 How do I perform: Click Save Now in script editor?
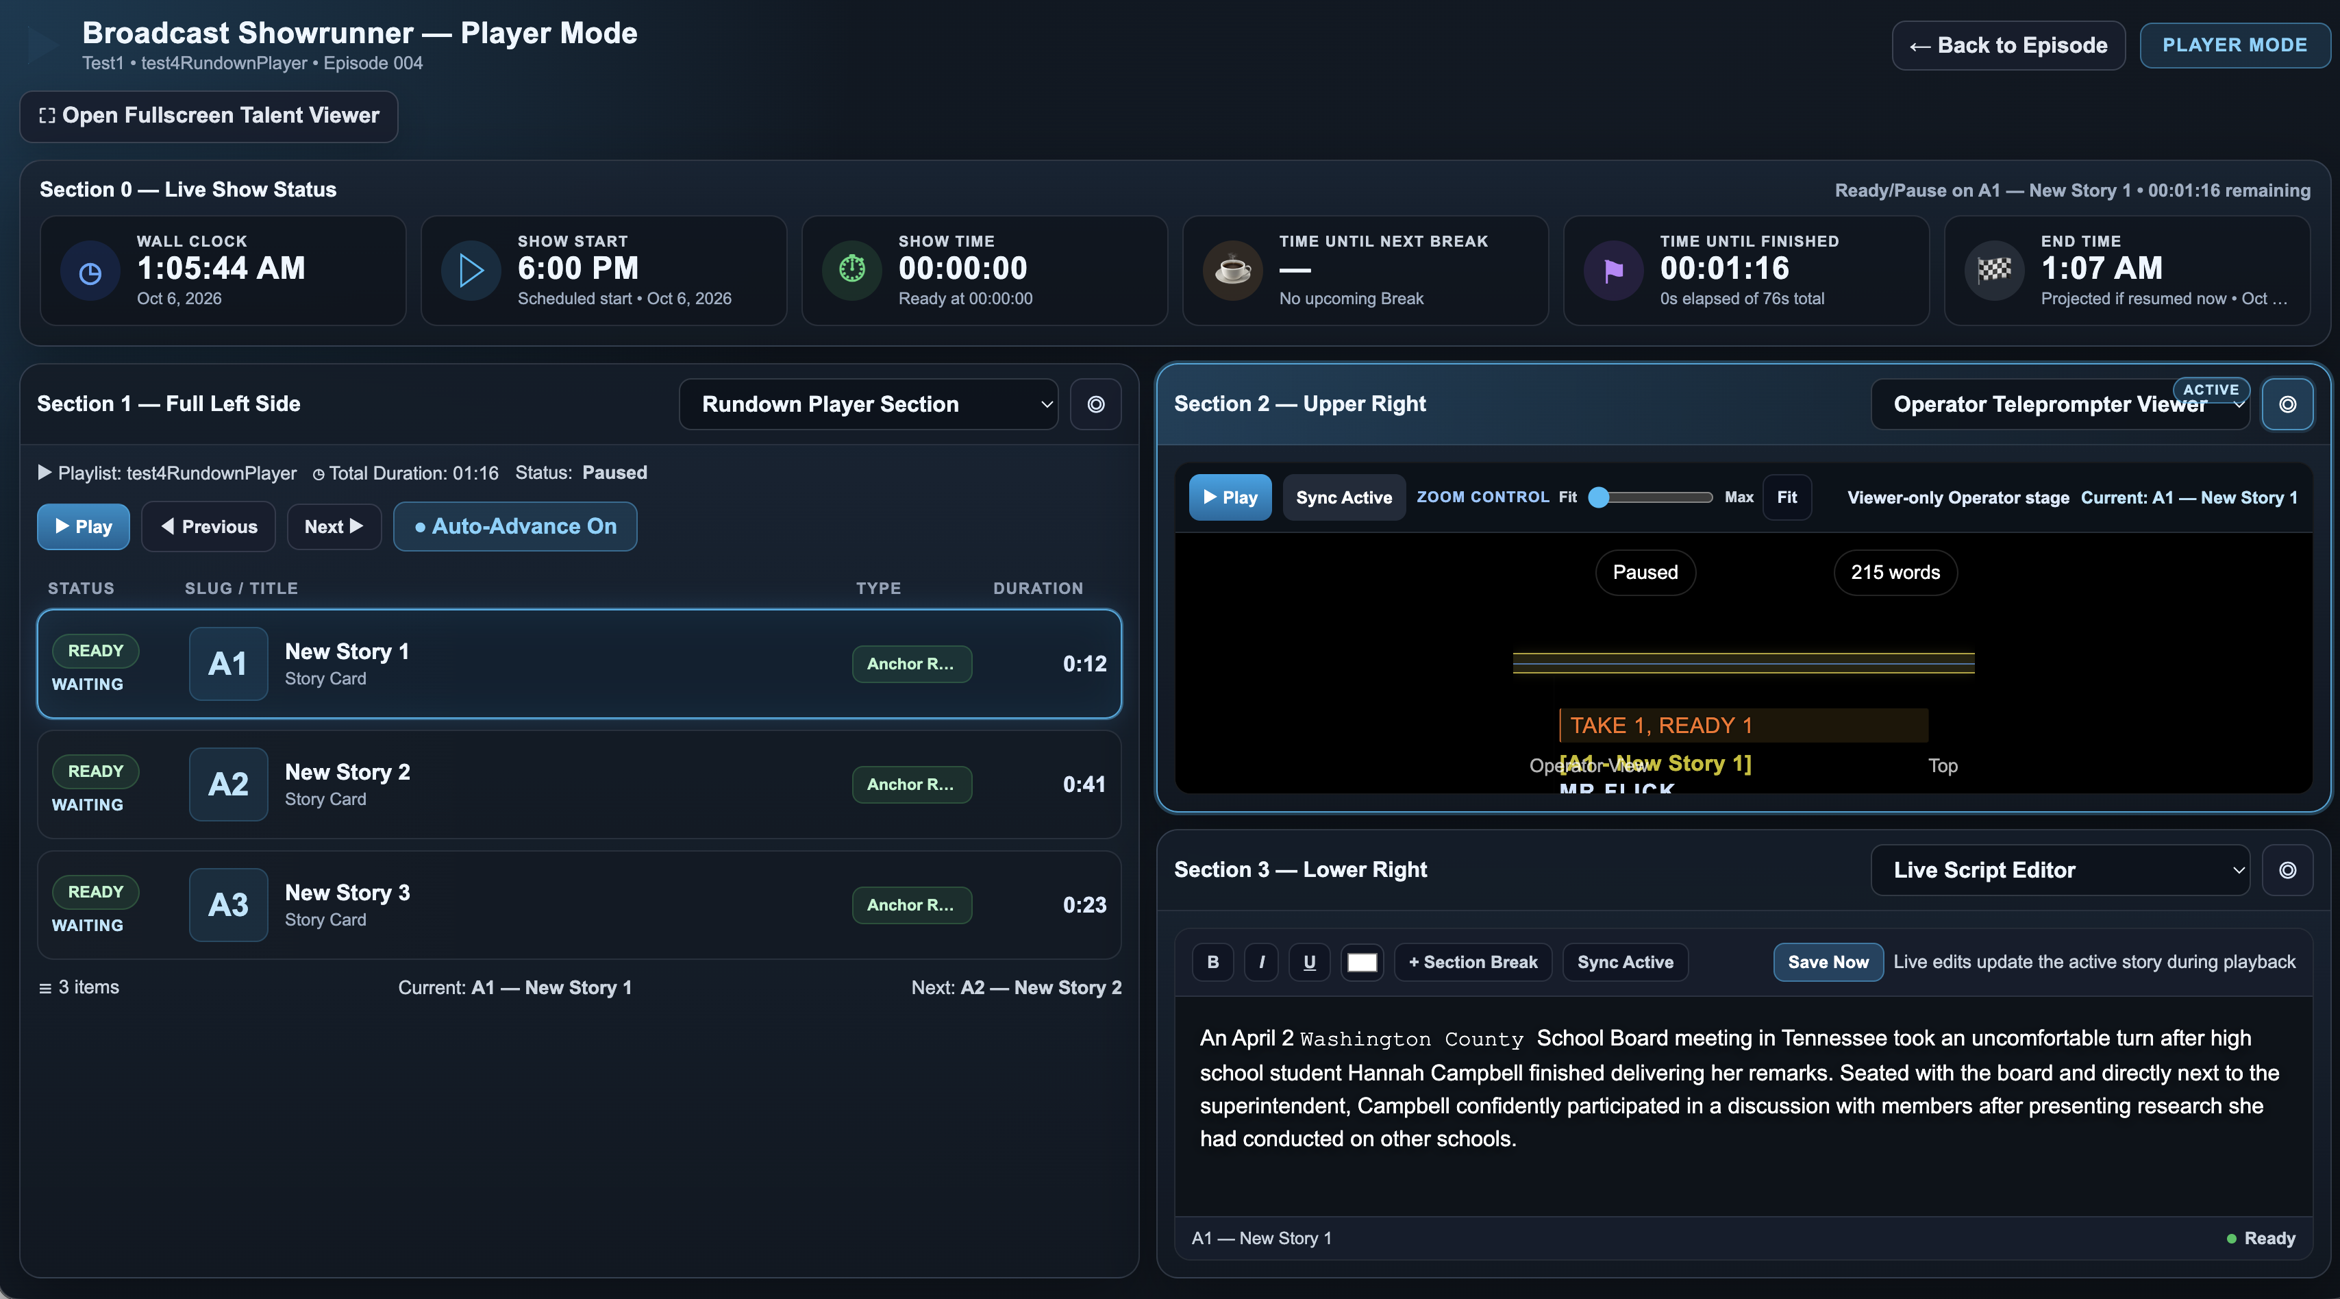pyautogui.click(x=1828, y=962)
